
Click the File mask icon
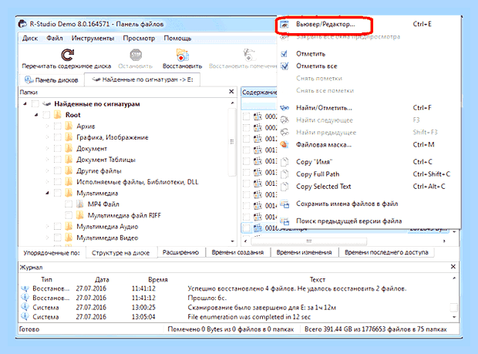point(284,144)
